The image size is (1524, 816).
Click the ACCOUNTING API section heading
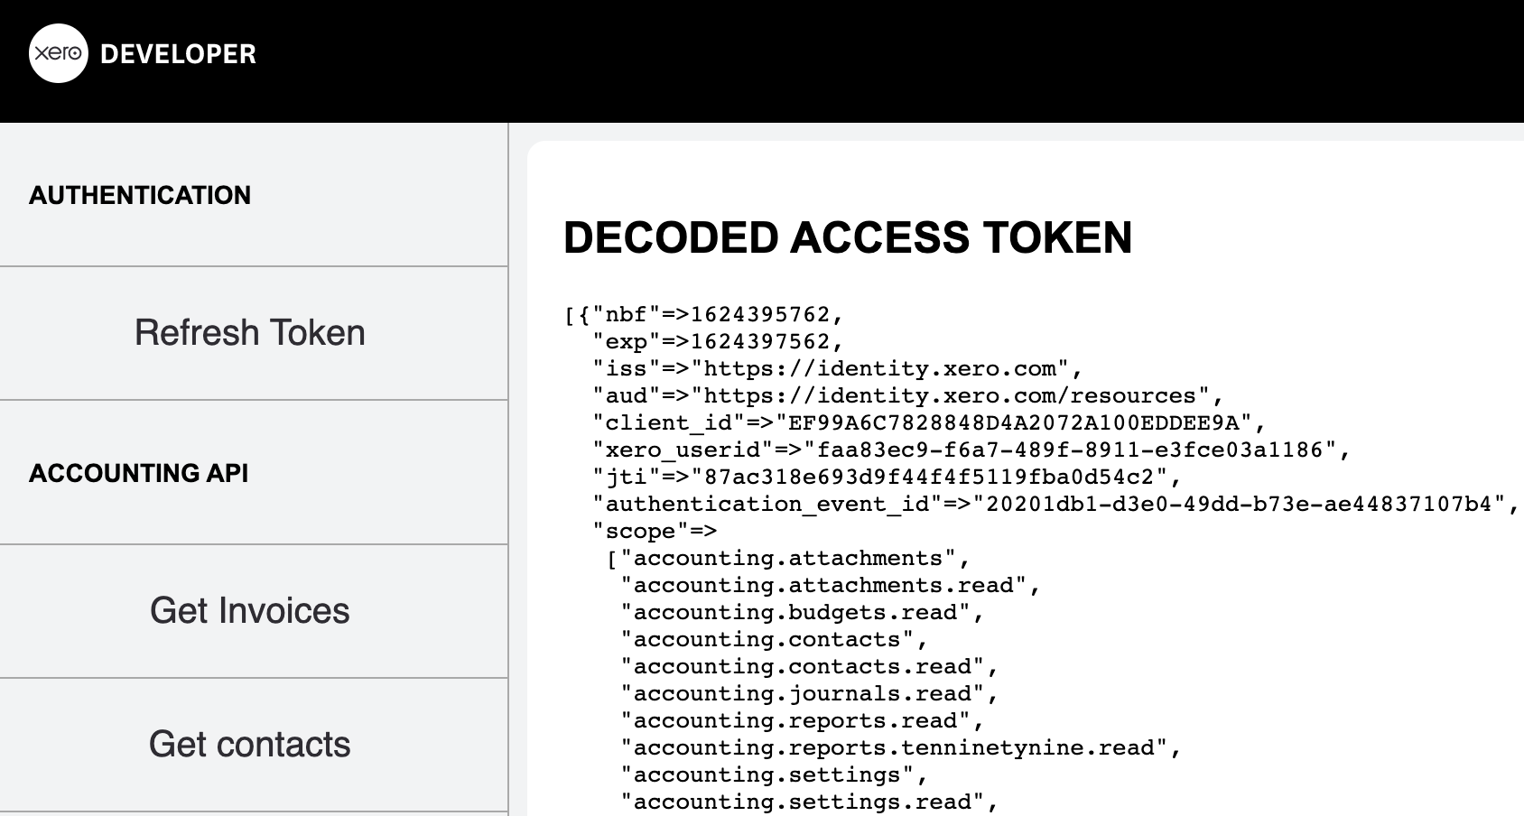click(x=139, y=473)
